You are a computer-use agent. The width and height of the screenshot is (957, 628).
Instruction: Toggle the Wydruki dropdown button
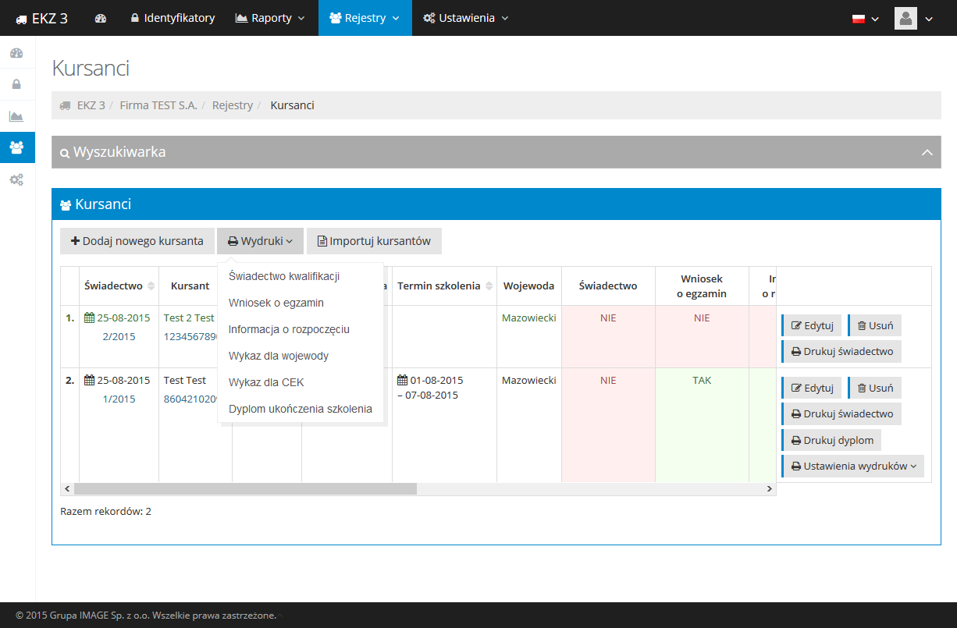pos(261,241)
